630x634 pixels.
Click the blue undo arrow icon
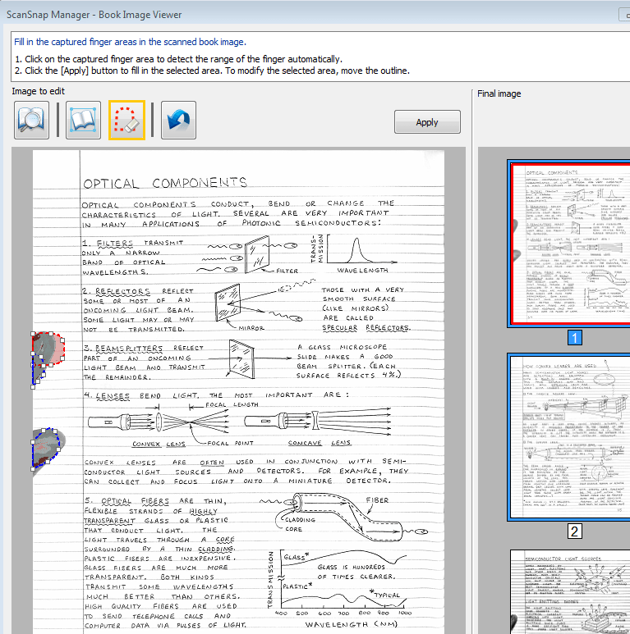(x=178, y=121)
